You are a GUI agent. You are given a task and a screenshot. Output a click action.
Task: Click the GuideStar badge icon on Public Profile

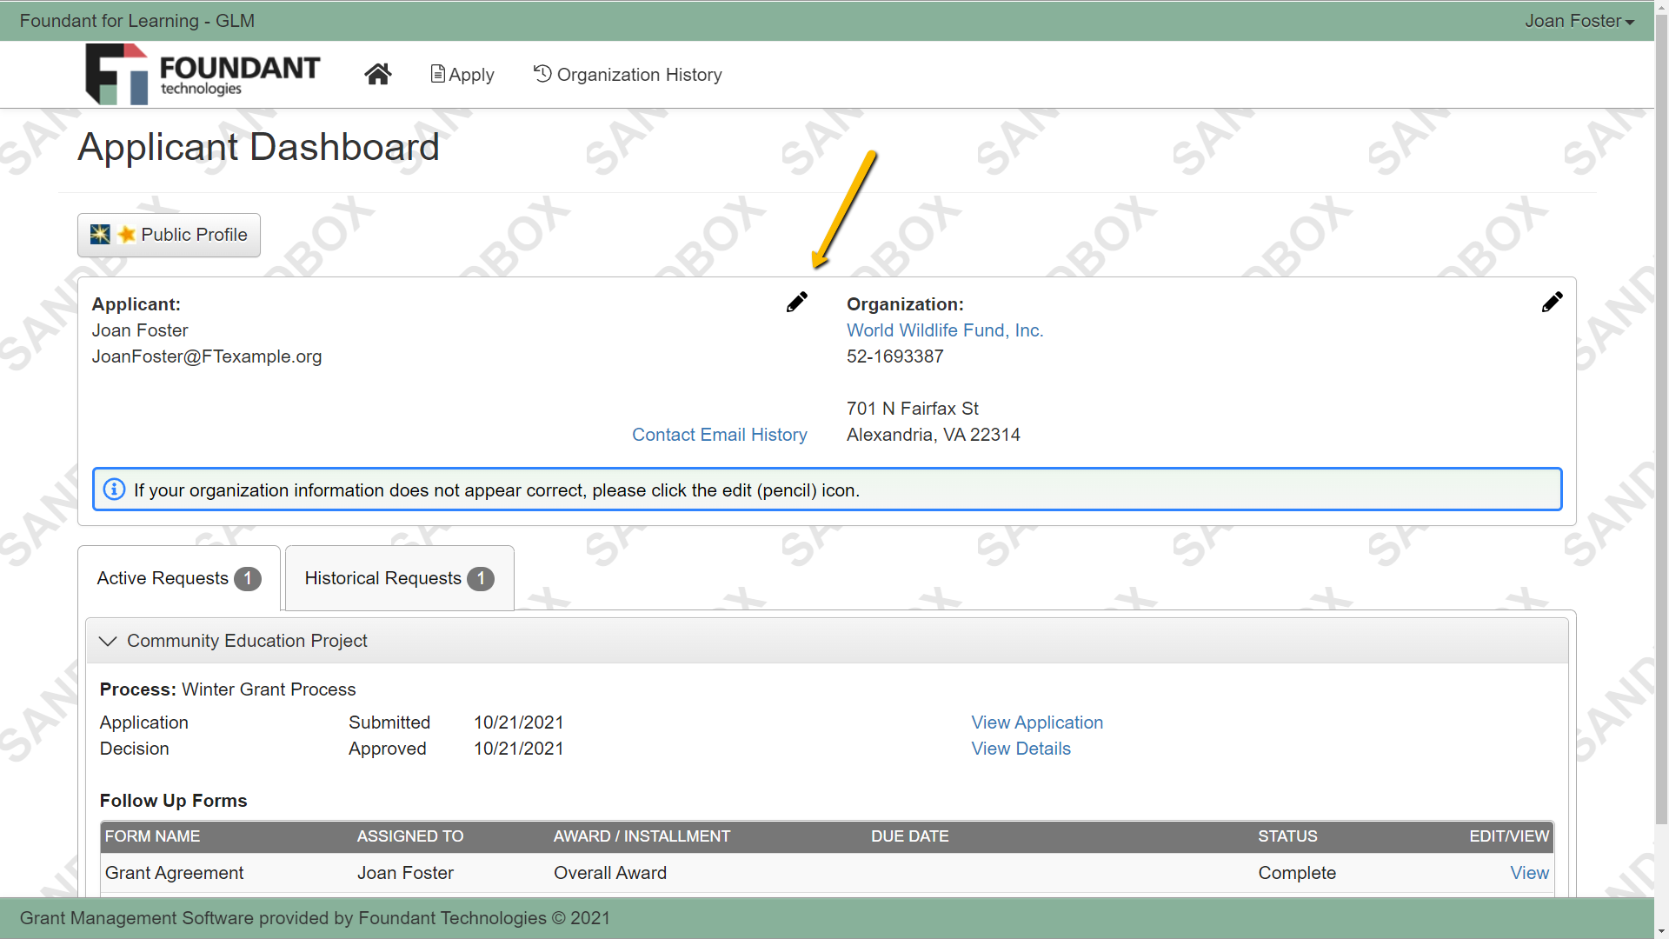pos(100,235)
